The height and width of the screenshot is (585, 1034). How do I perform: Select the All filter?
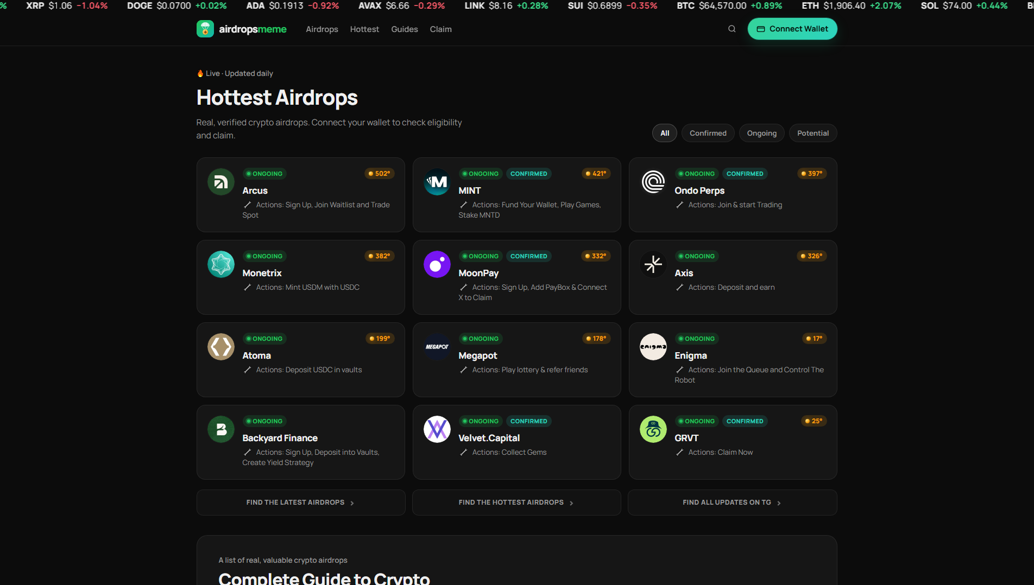click(x=665, y=133)
